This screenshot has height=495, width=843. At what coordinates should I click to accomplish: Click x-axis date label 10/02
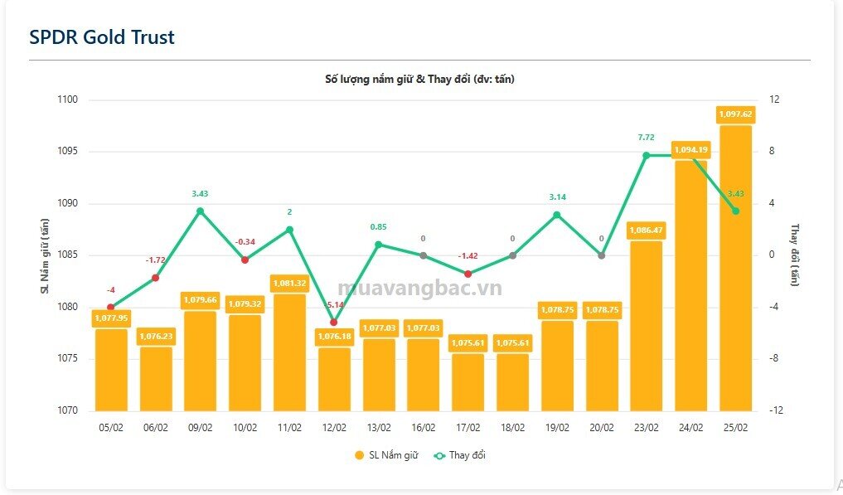pos(245,428)
